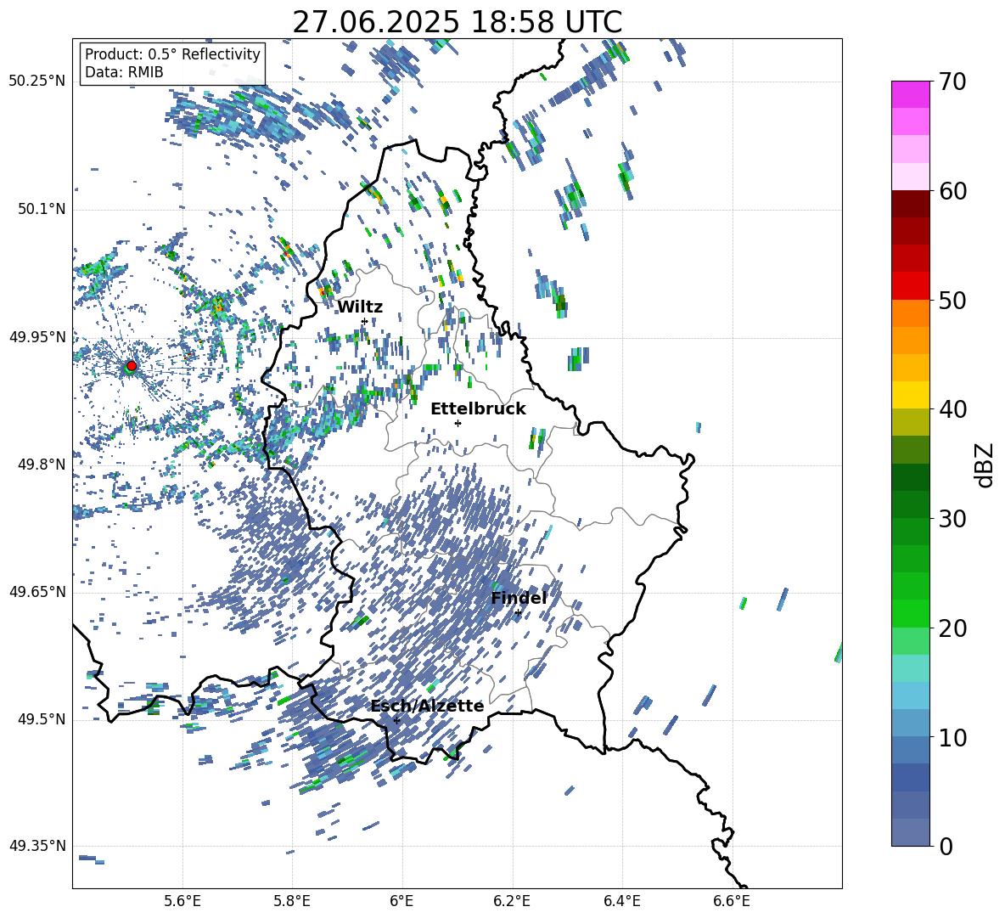Viewport: 1005px width, 918px height.
Task: Pick the light blue colorbar segment above 10
Action: pyautogui.click(x=910, y=696)
